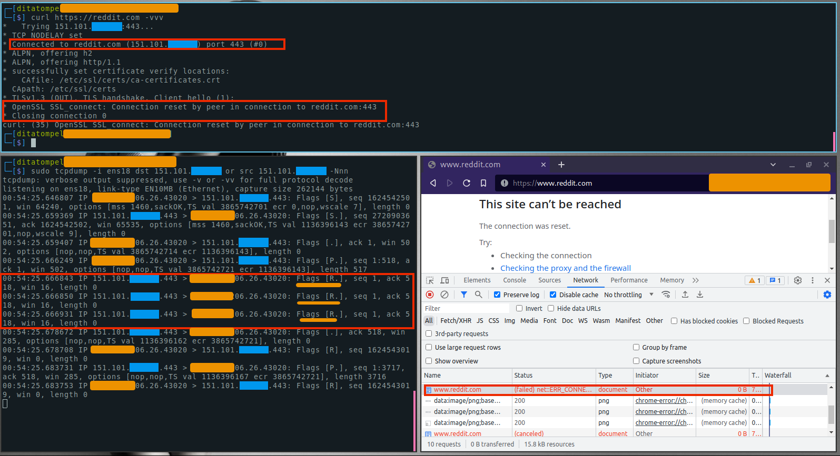Image resolution: width=840 pixels, height=456 pixels.
Task: Toggle device toolbar in DevTools
Action: [x=445, y=280]
